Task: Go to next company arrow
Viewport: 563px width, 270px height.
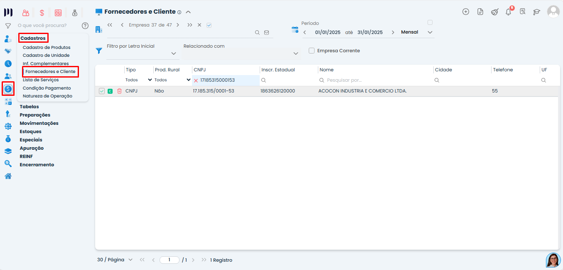Action: (x=178, y=25)
